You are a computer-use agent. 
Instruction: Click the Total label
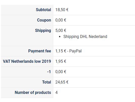(47, 82)
